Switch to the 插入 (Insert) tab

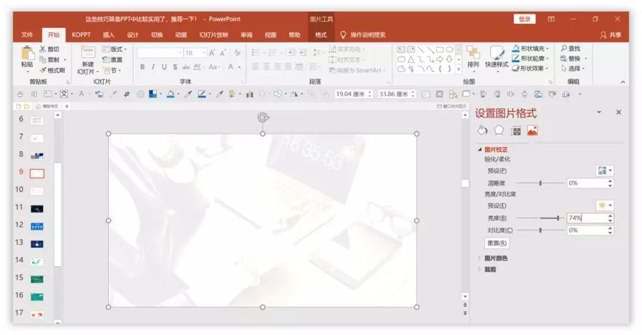109,35
